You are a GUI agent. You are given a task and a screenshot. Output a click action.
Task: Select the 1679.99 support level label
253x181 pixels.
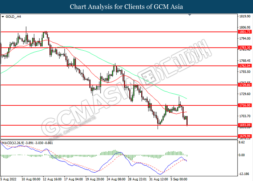tap(245, 136)
